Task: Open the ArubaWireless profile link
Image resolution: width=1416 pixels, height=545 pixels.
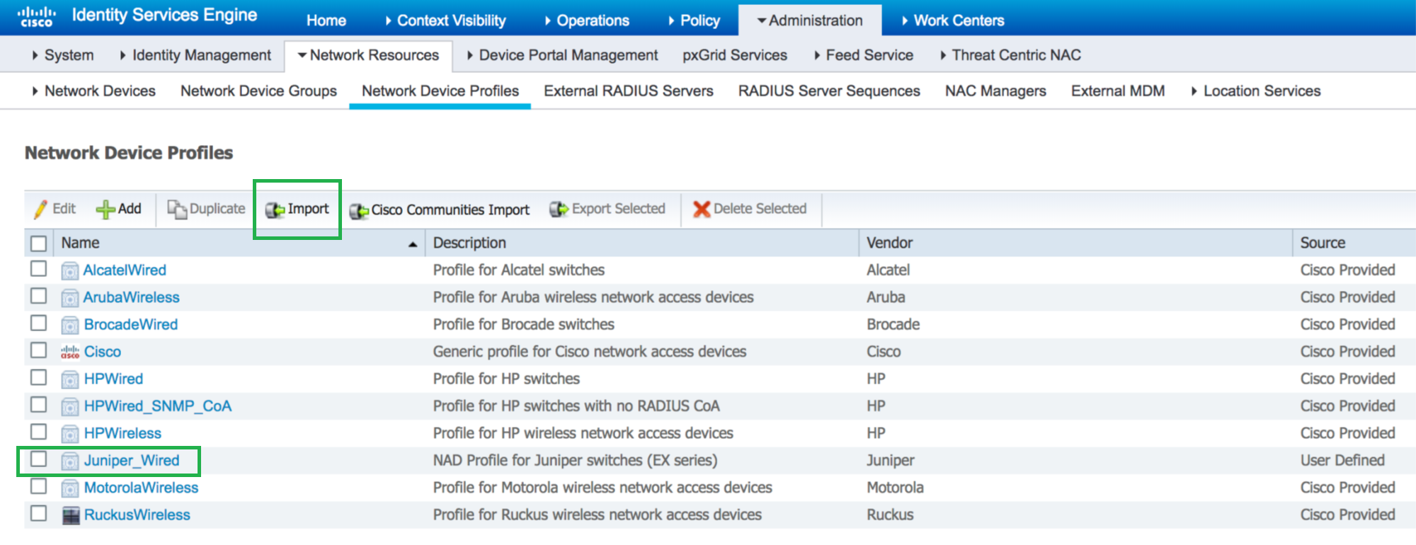Action: coord(131,297)
